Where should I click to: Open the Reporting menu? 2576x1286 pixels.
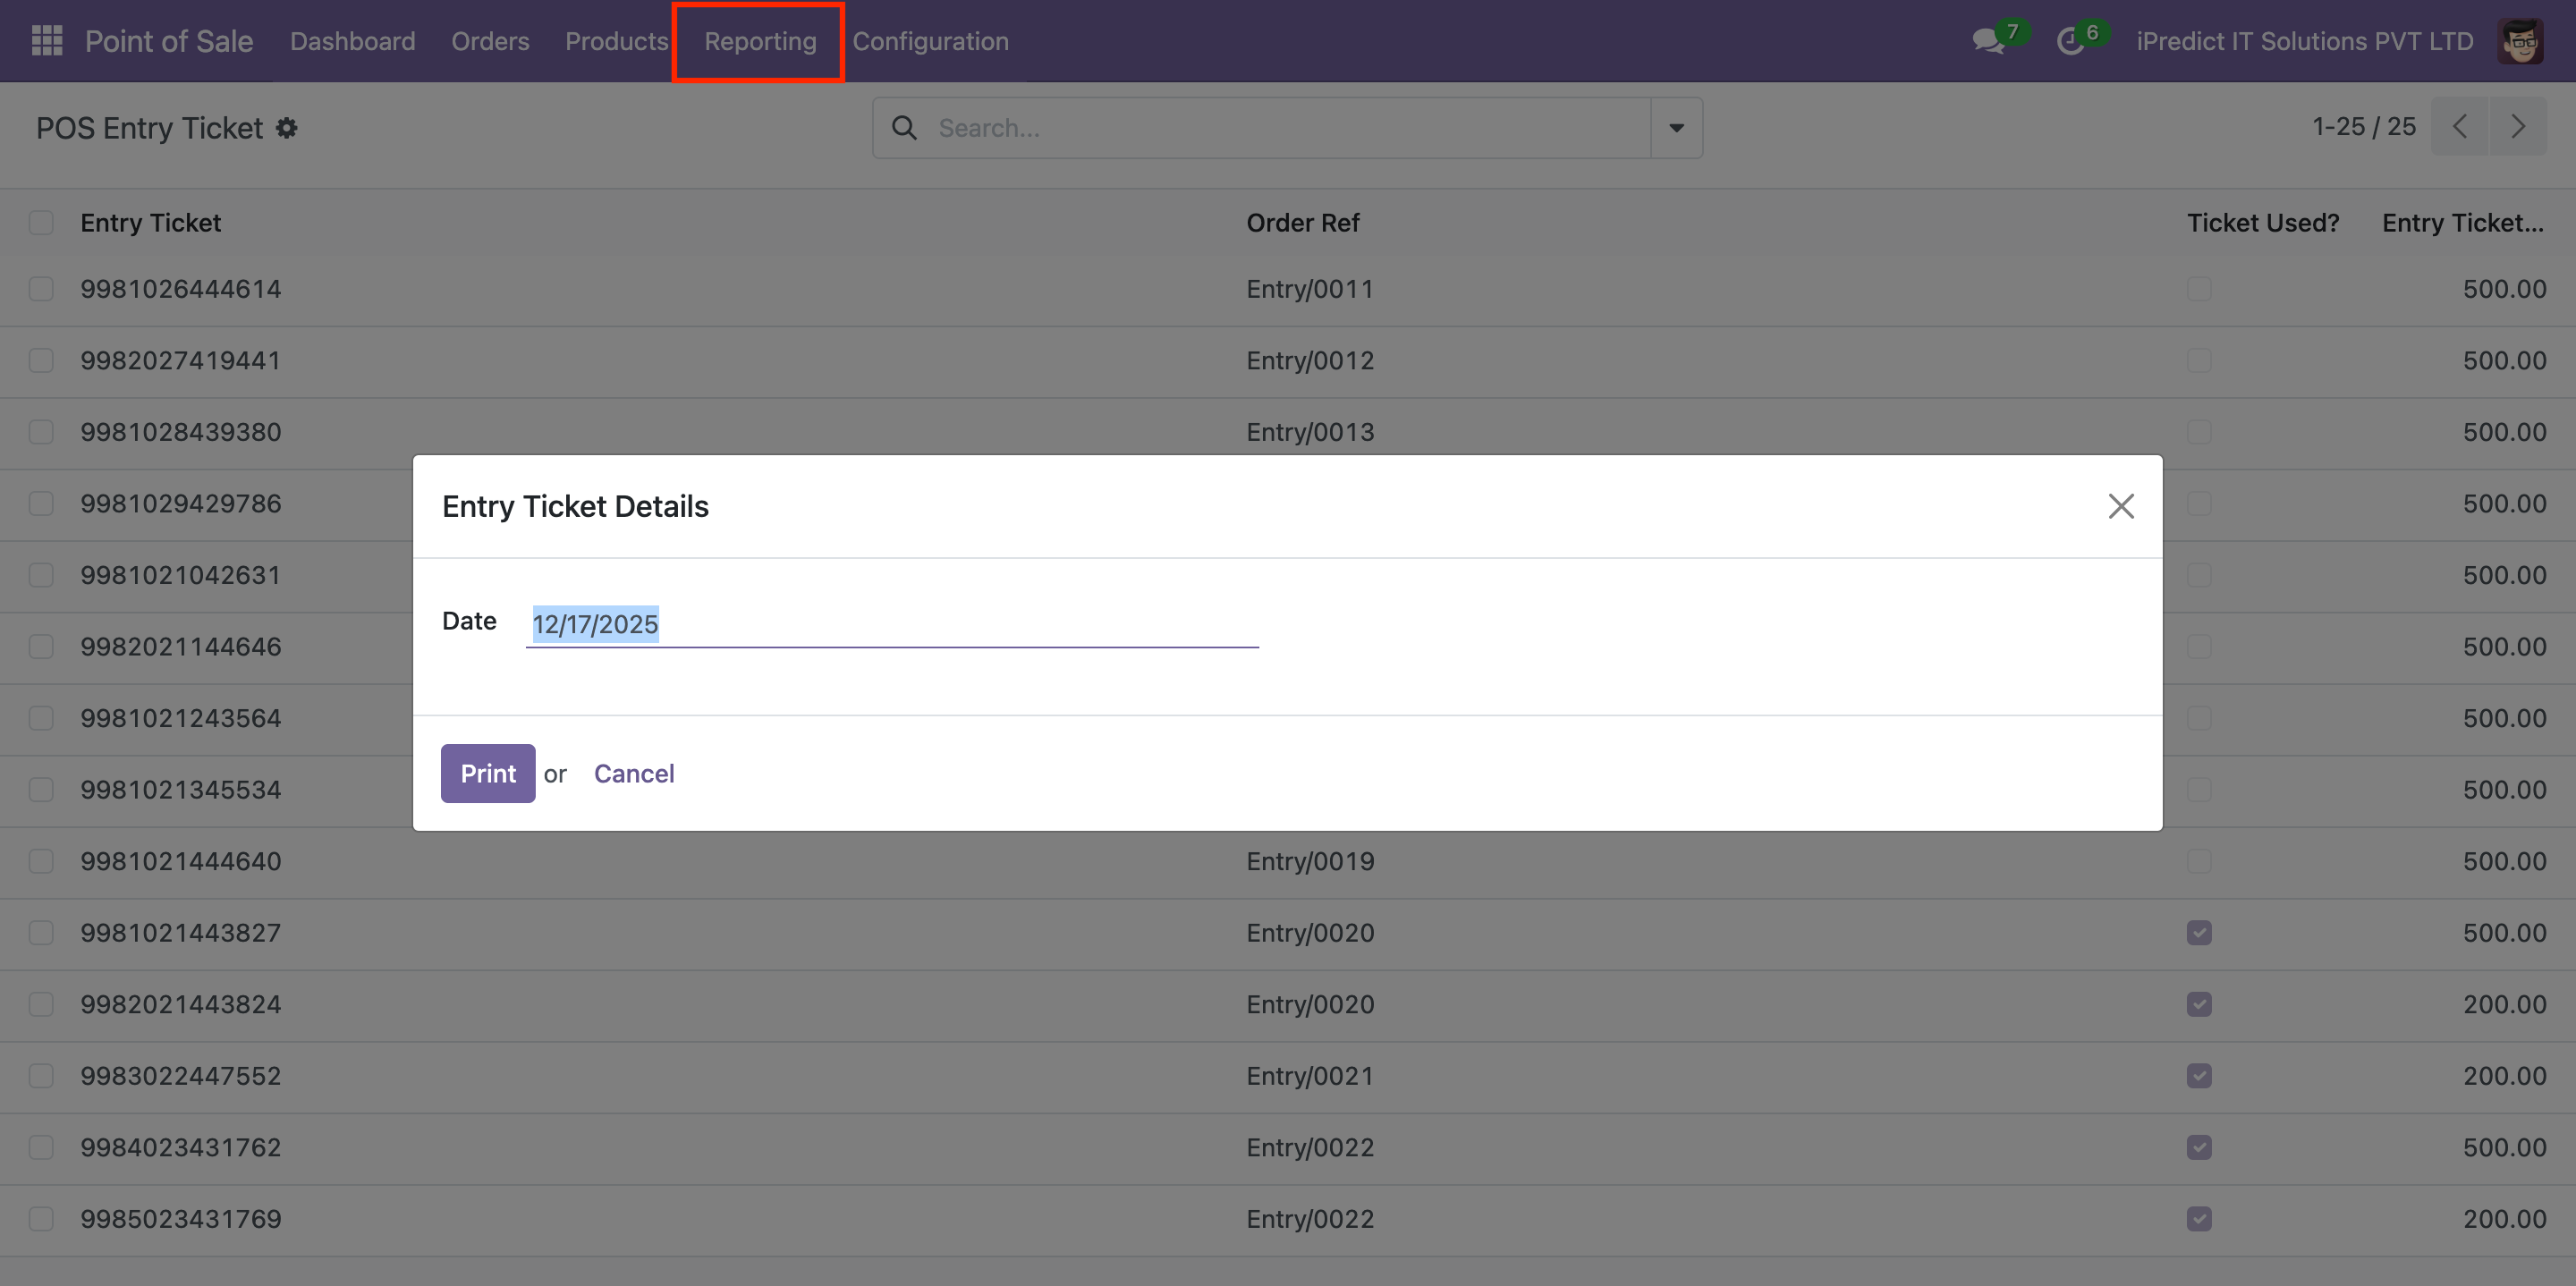(x=760, y=41)
